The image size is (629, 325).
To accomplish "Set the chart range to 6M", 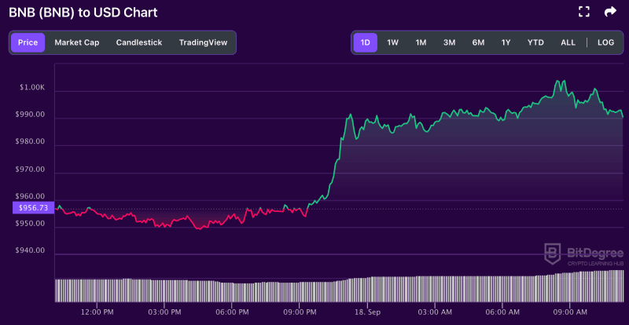I will coord(478,42).
